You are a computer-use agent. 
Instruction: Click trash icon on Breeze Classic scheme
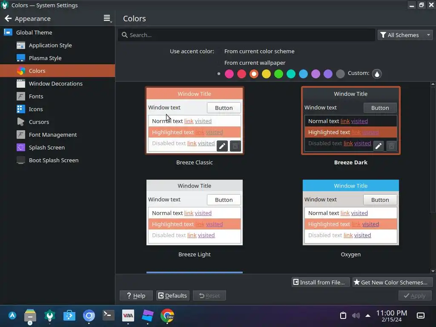pos(235,146)
